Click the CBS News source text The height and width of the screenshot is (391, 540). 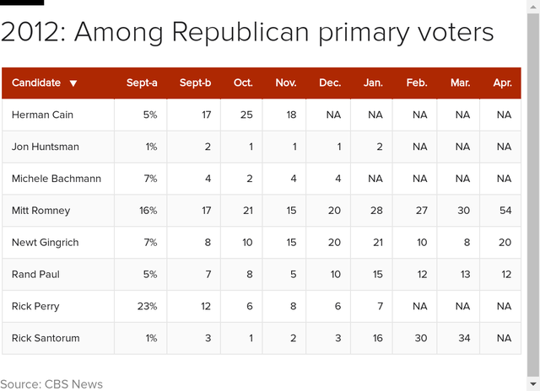click(74, 384)
